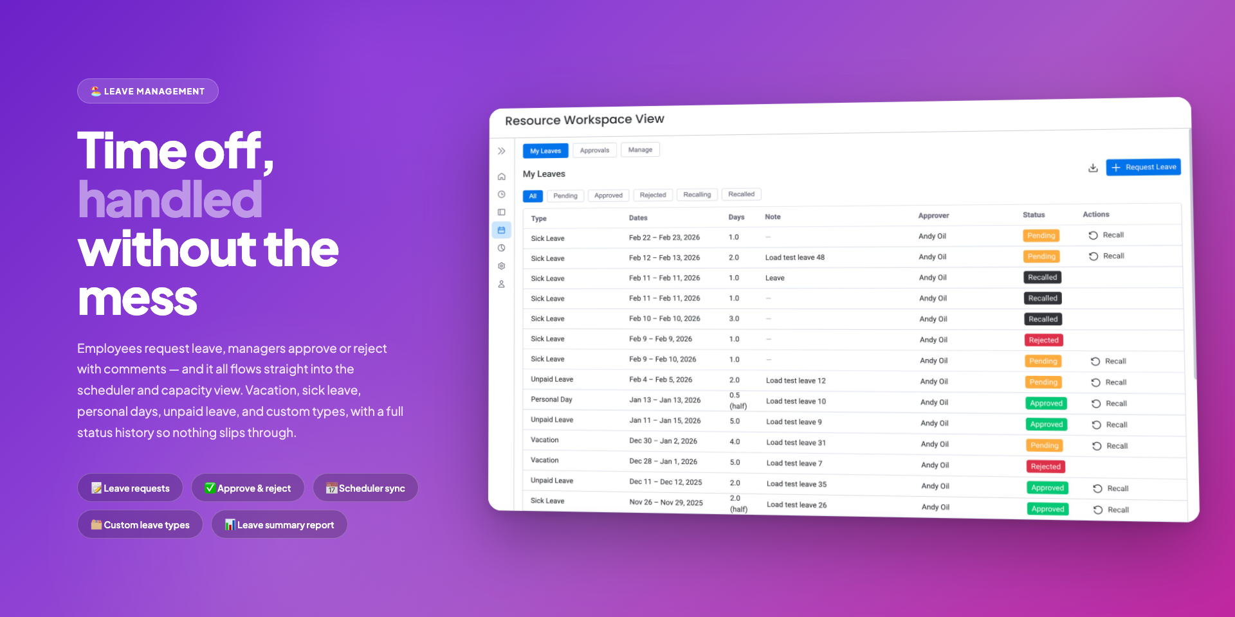Open the Manage tab
This screenshot has width=1235, height=617.
click(x=640, y=149)
